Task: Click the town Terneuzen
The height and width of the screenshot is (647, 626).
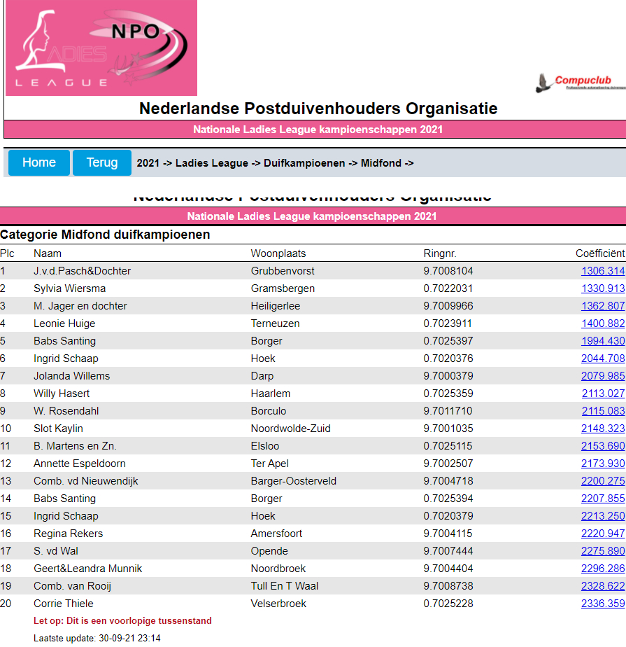Action: point(276,323)
